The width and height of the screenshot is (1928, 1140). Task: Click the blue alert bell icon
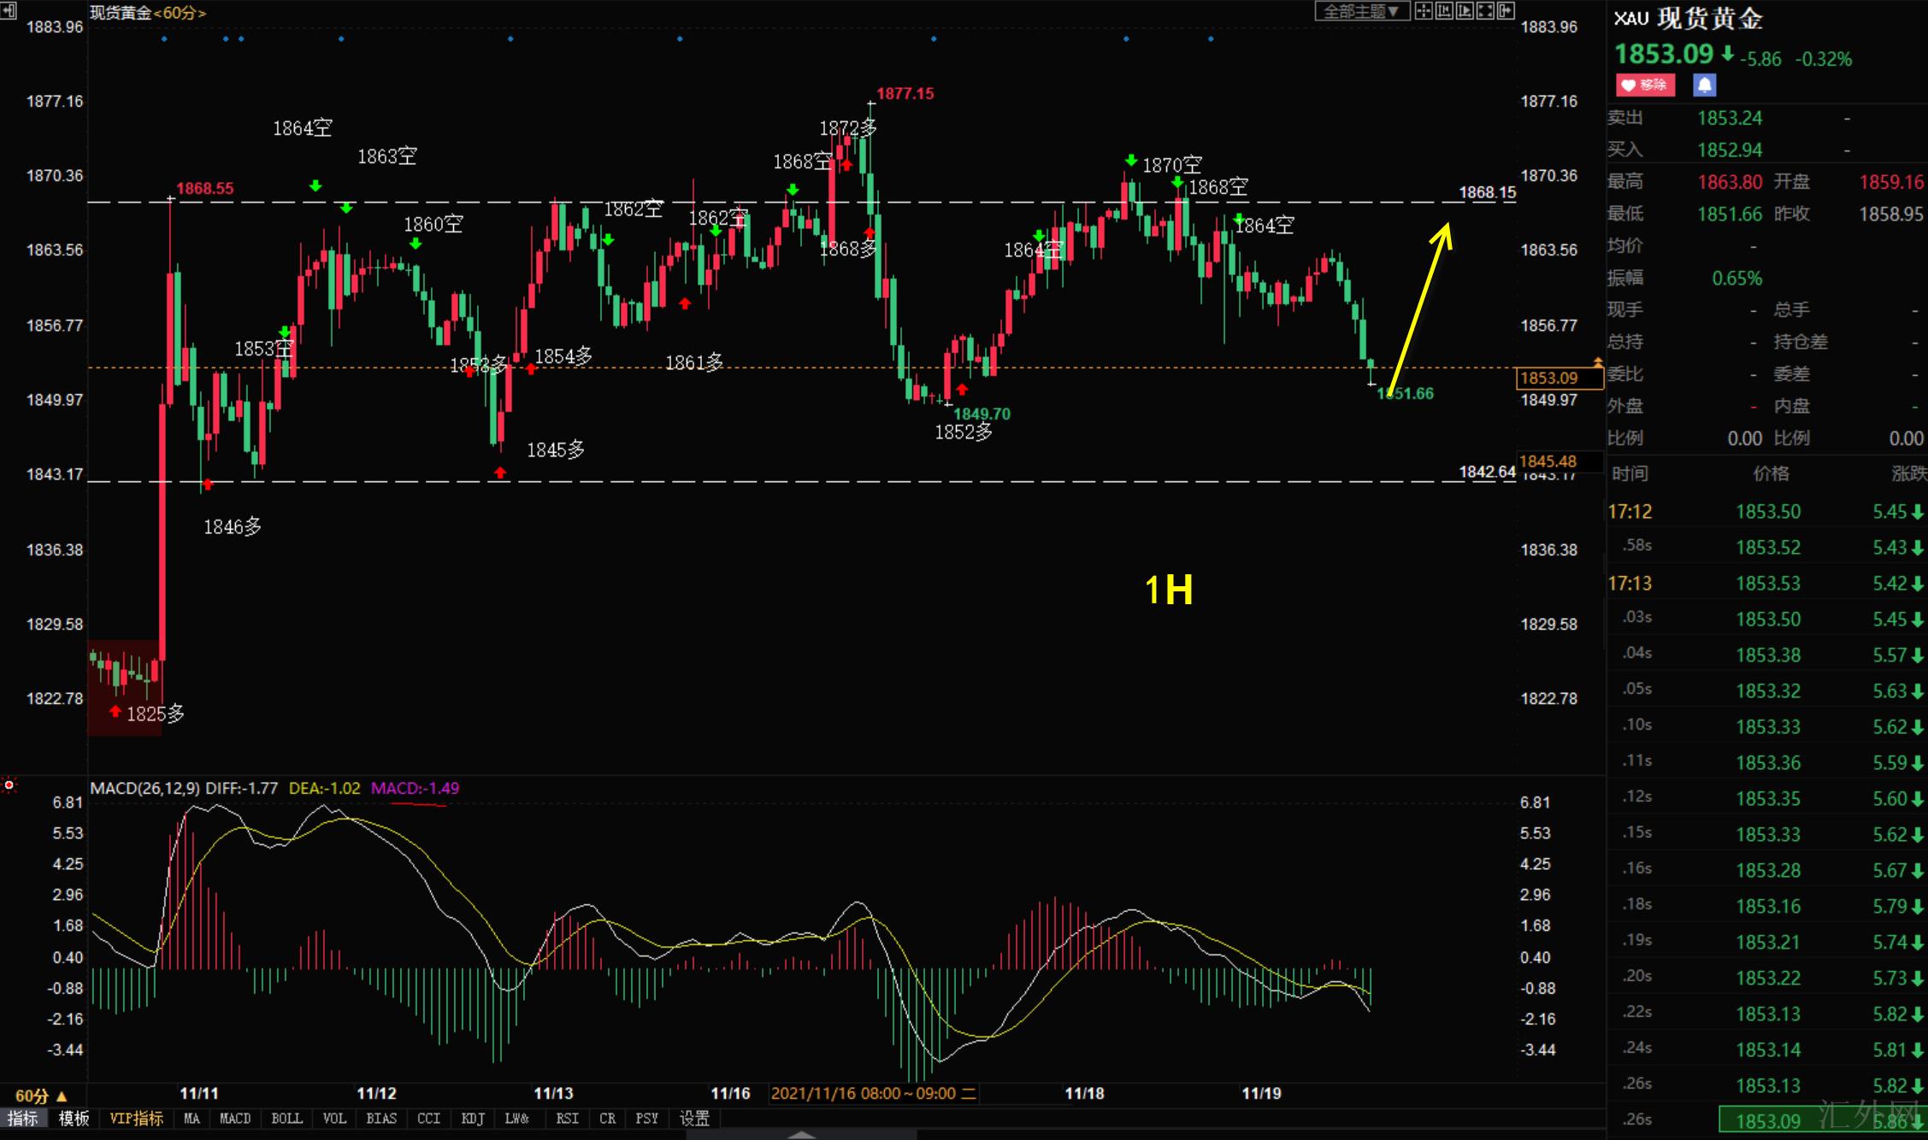coord(1704,85)
